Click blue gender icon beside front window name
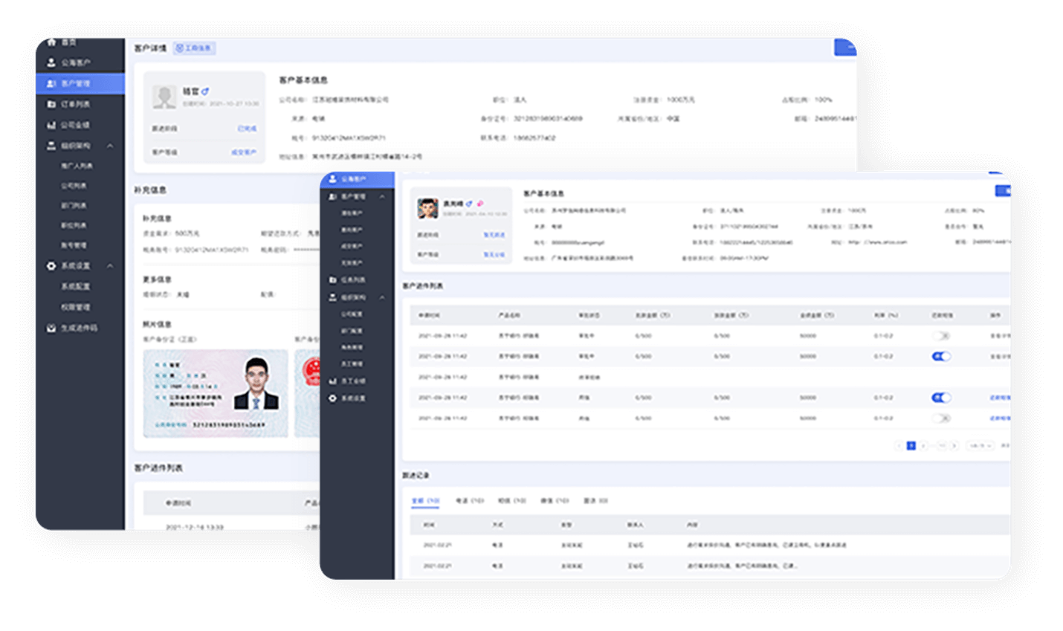This screenshot has height=631, width=1063. click(x=469, y=203)
